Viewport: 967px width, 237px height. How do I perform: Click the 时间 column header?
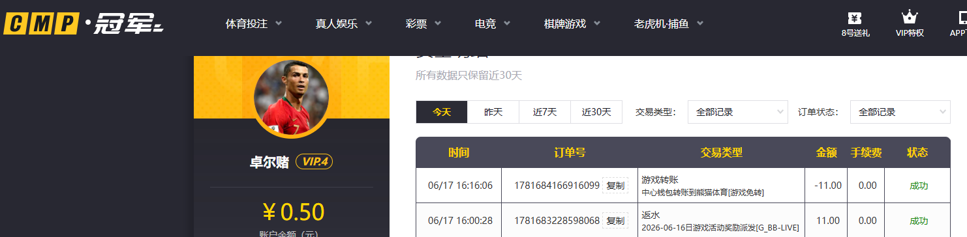point(459,152)
